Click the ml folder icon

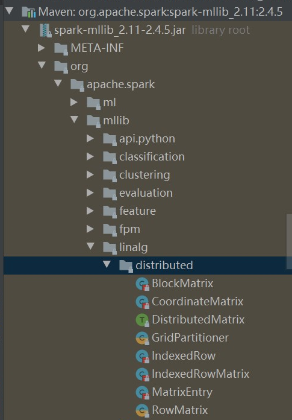(x=94, y=103)
